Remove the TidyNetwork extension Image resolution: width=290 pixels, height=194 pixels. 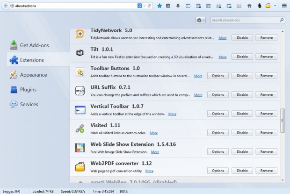click(266, 38)
